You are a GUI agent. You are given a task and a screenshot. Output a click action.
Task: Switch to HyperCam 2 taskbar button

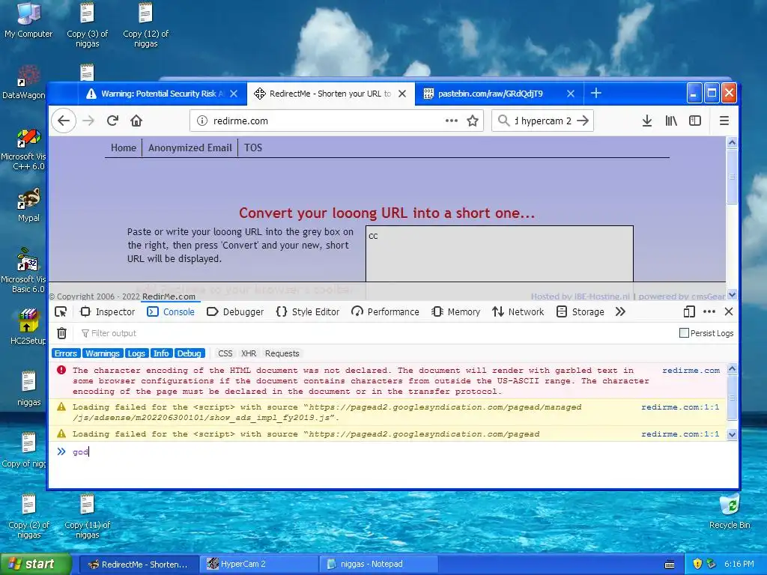pyautogui.click(x=259, y=564)
